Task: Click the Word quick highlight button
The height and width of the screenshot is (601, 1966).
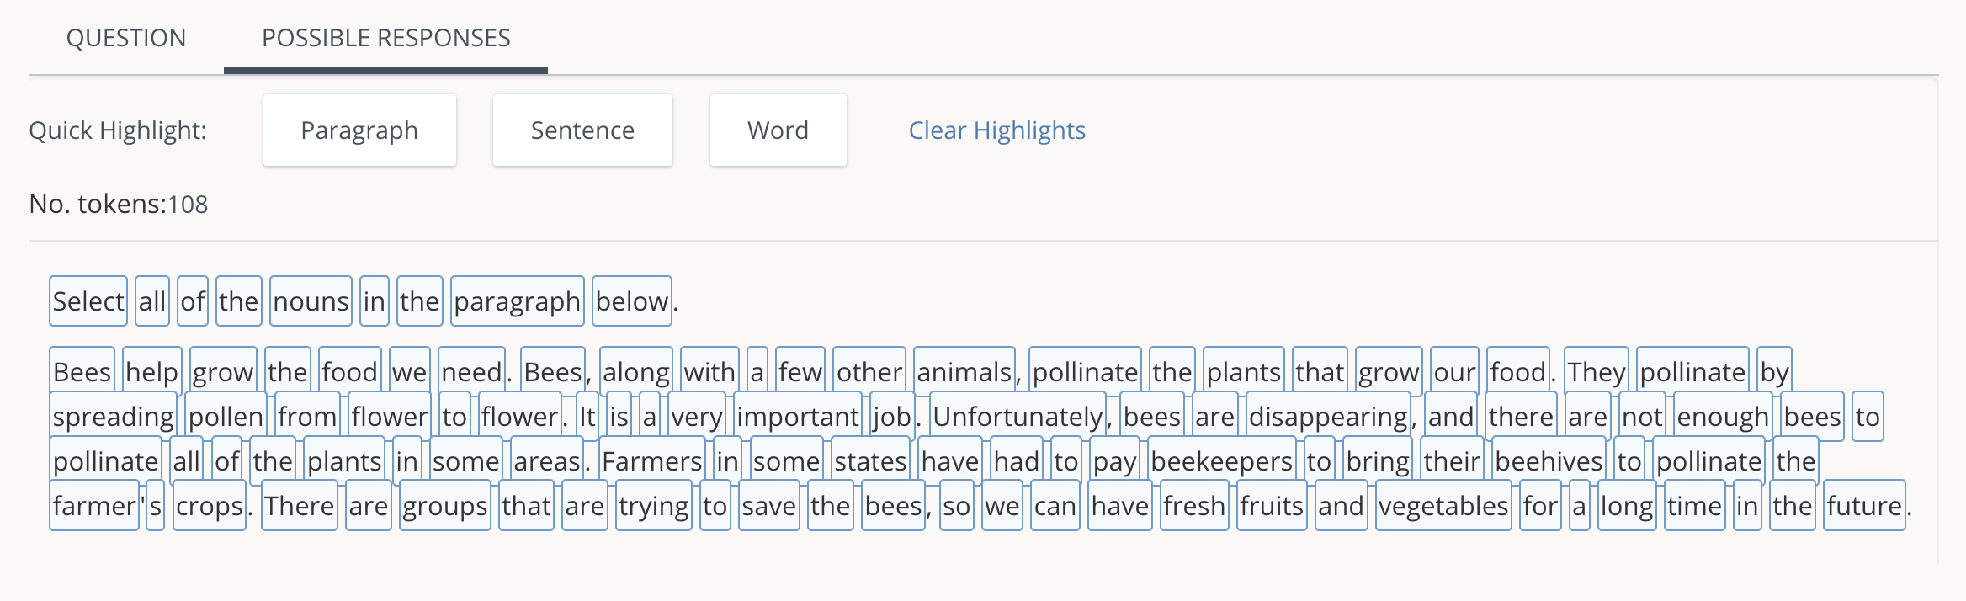Action: 778,130
